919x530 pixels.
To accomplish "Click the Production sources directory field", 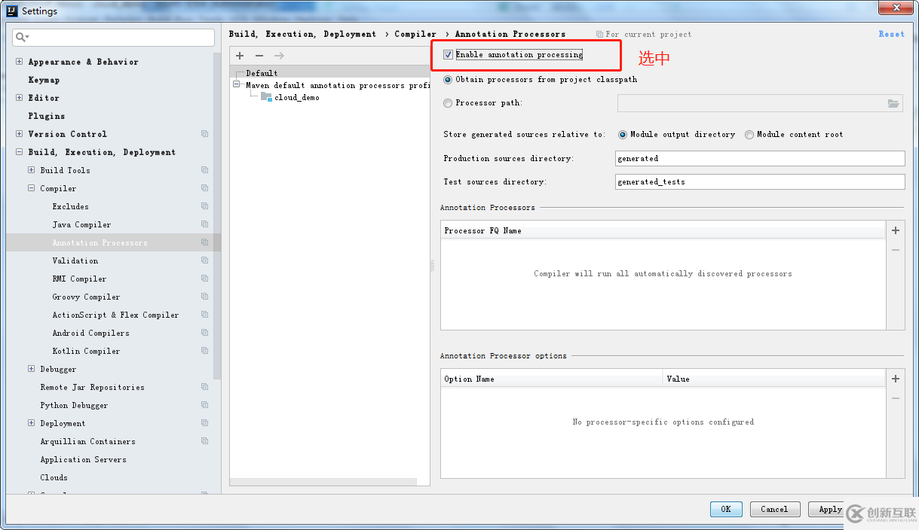I will pyautogui.click(x=760, y=158).
